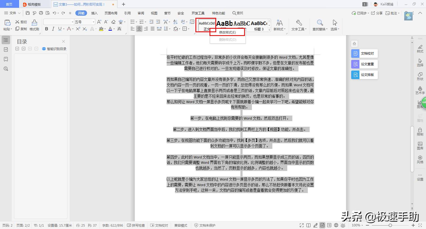Click the Cut (剪切) scissors button

(21, 22)
